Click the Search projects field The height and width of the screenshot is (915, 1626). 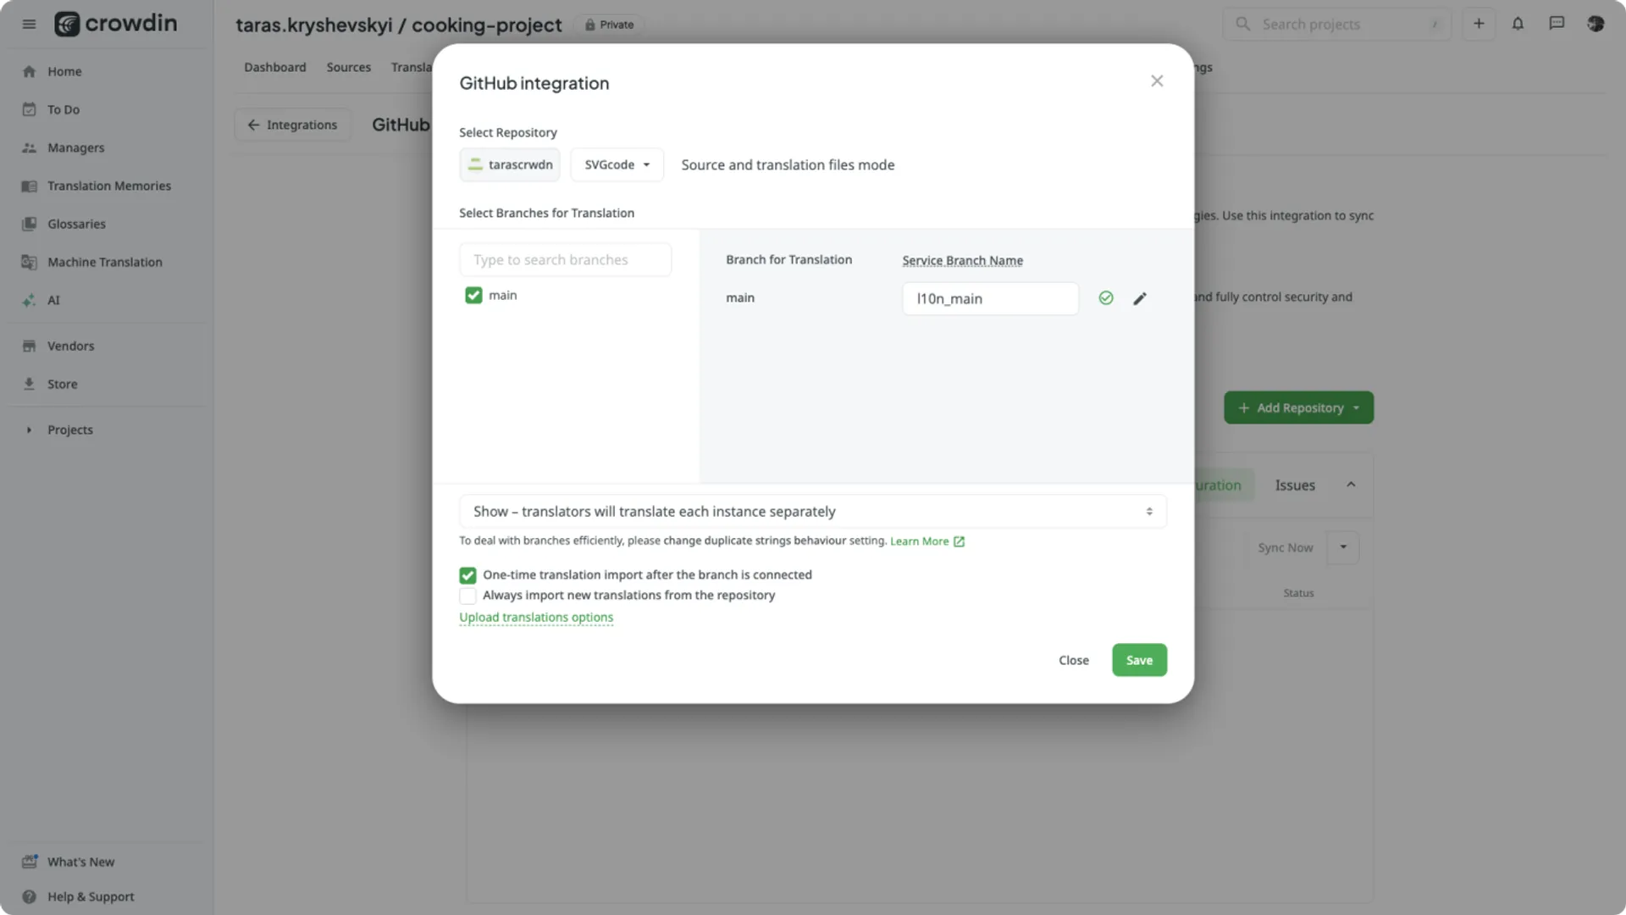tap(1337, 24)
